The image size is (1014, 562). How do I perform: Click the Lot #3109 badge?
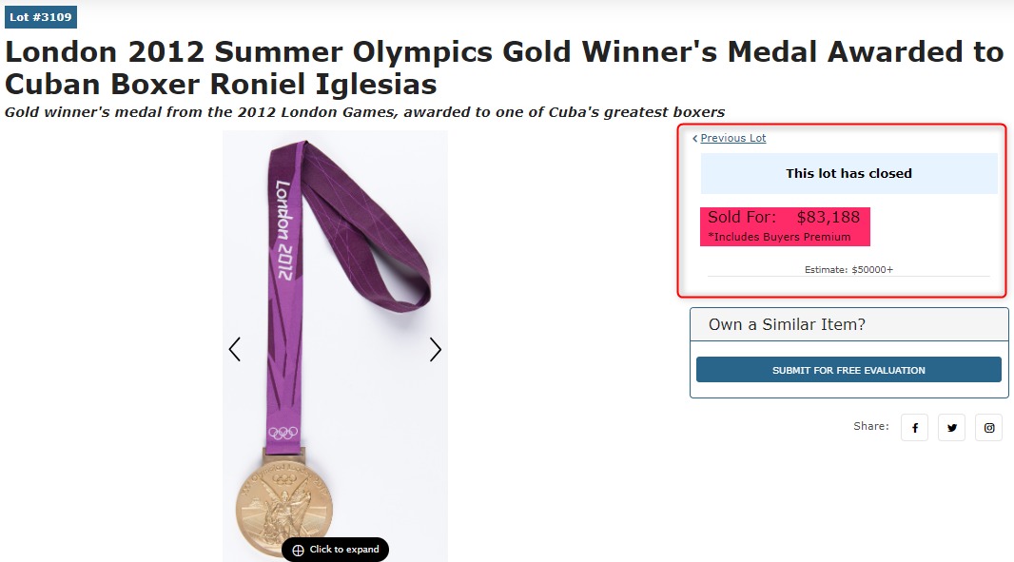(x=40, y=17)
